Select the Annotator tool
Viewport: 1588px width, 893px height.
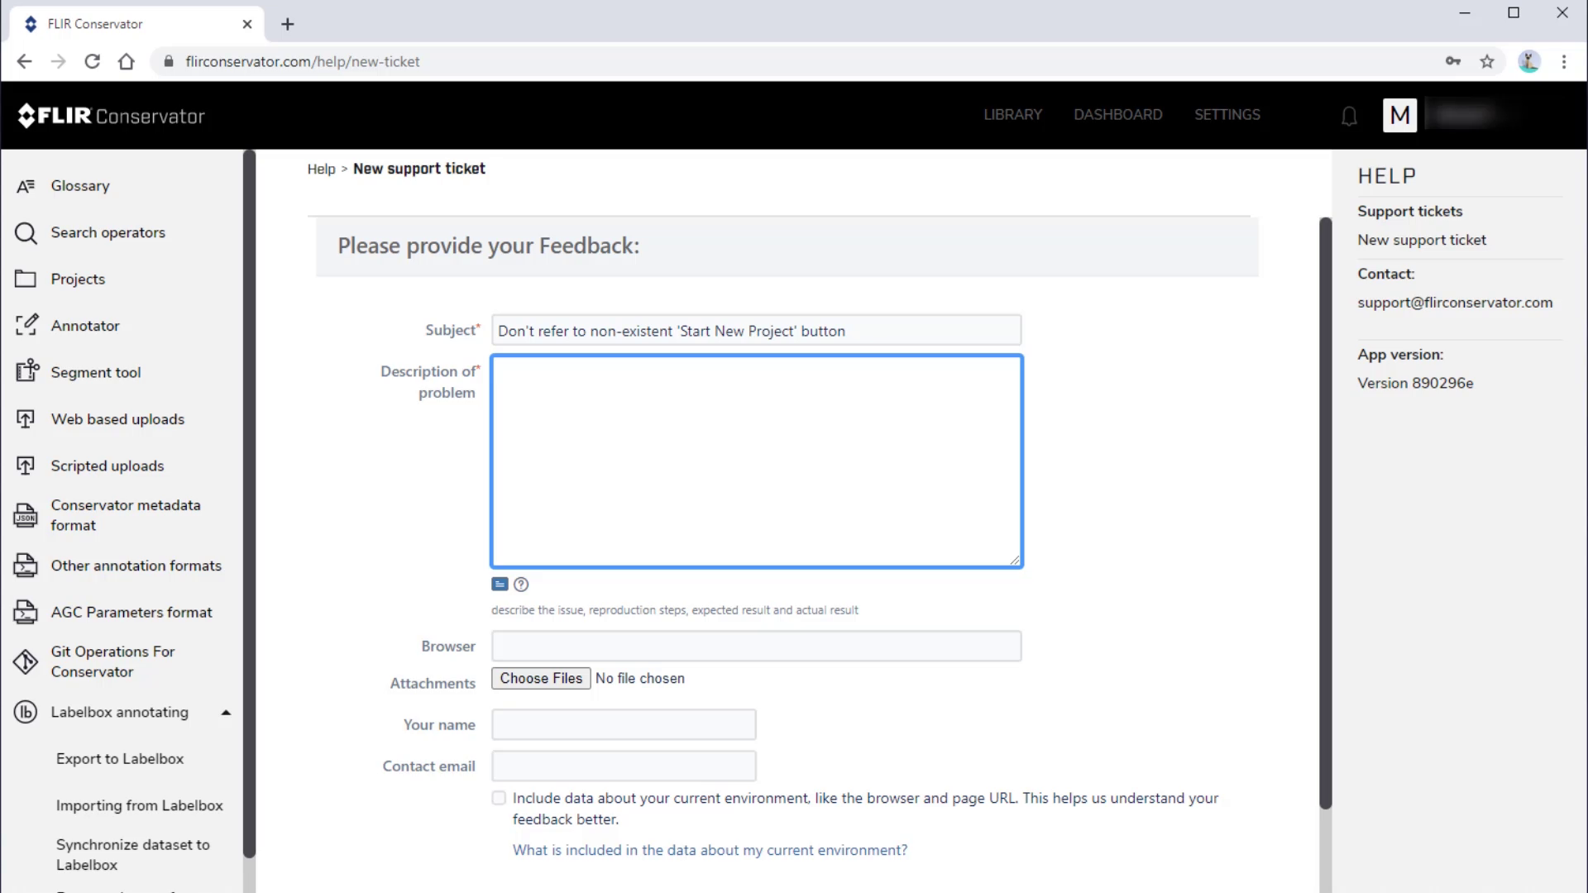click(85, 325)
